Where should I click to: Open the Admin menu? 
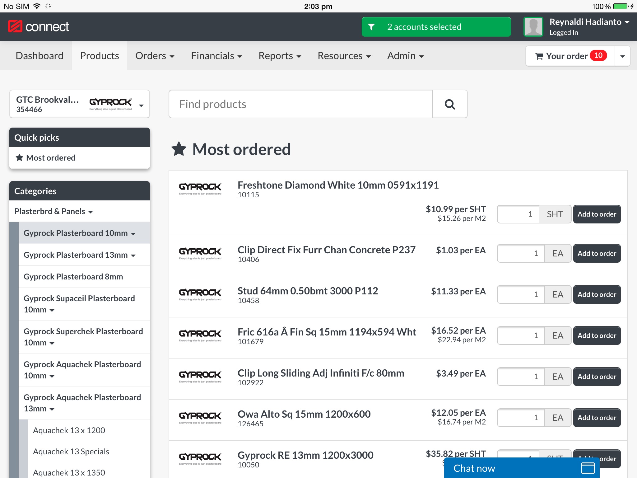(405, 56)
